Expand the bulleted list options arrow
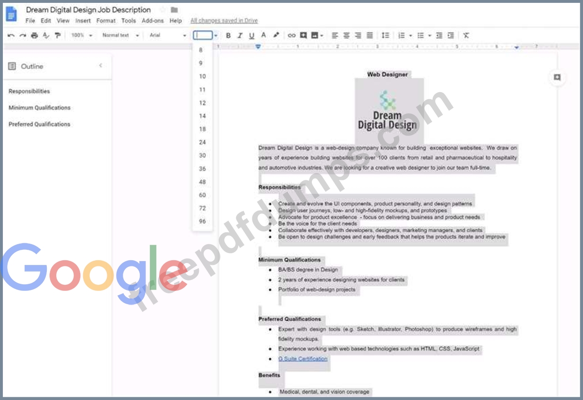583x400 pixels. [429, 35]
